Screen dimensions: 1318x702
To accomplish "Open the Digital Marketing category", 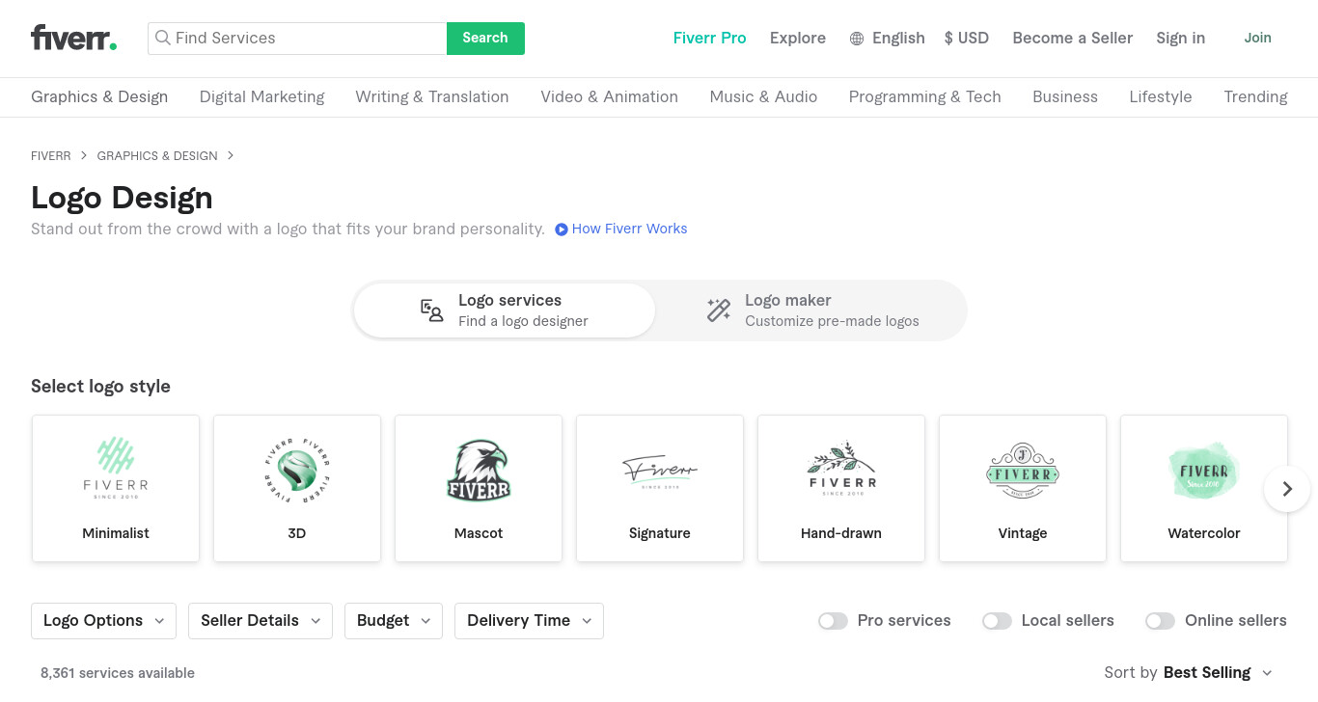I will point(261,96).
